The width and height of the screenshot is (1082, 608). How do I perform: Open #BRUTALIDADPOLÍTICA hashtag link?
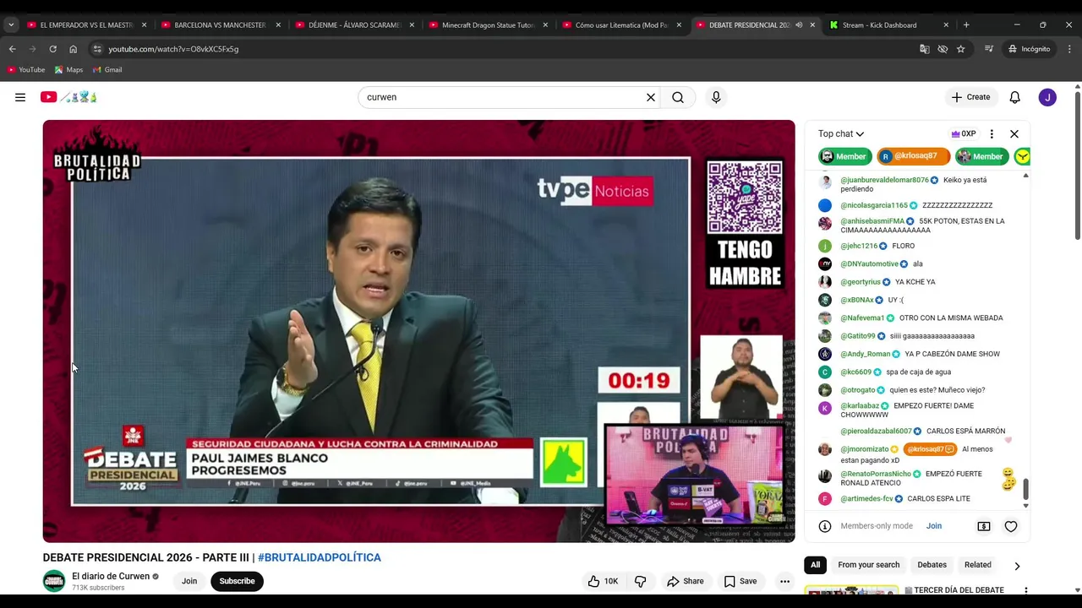(320, 557)
